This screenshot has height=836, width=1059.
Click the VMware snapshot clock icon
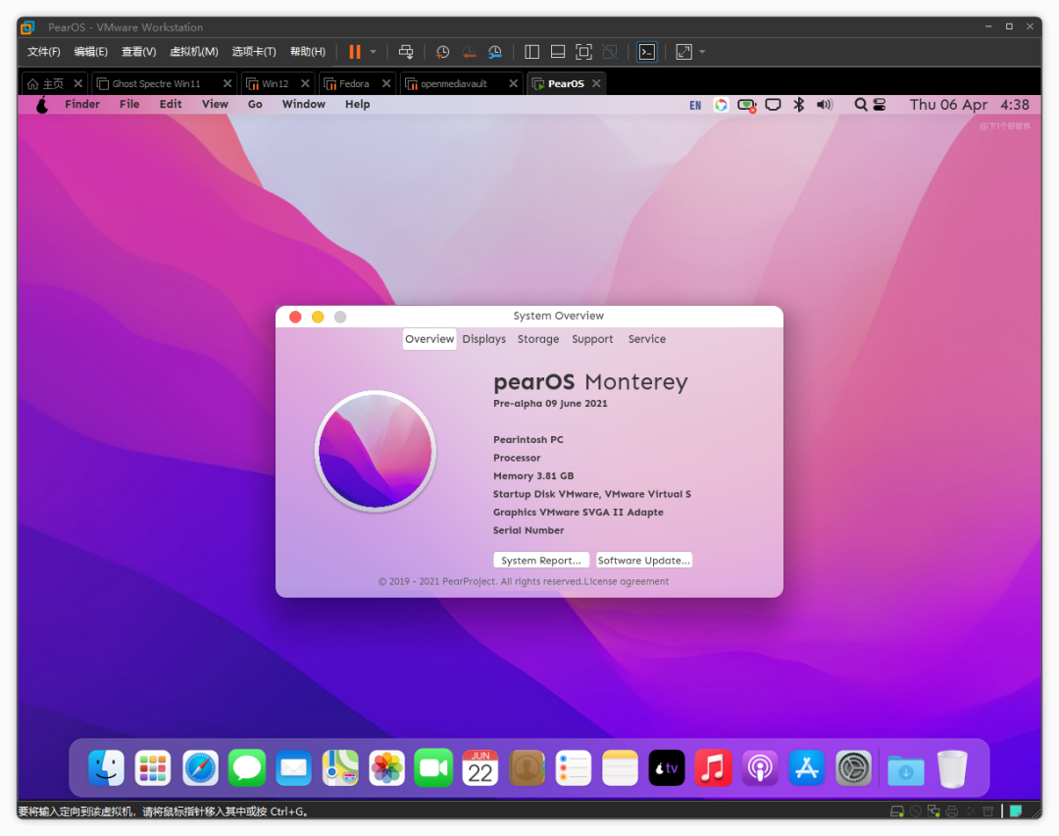pos(442,52)
